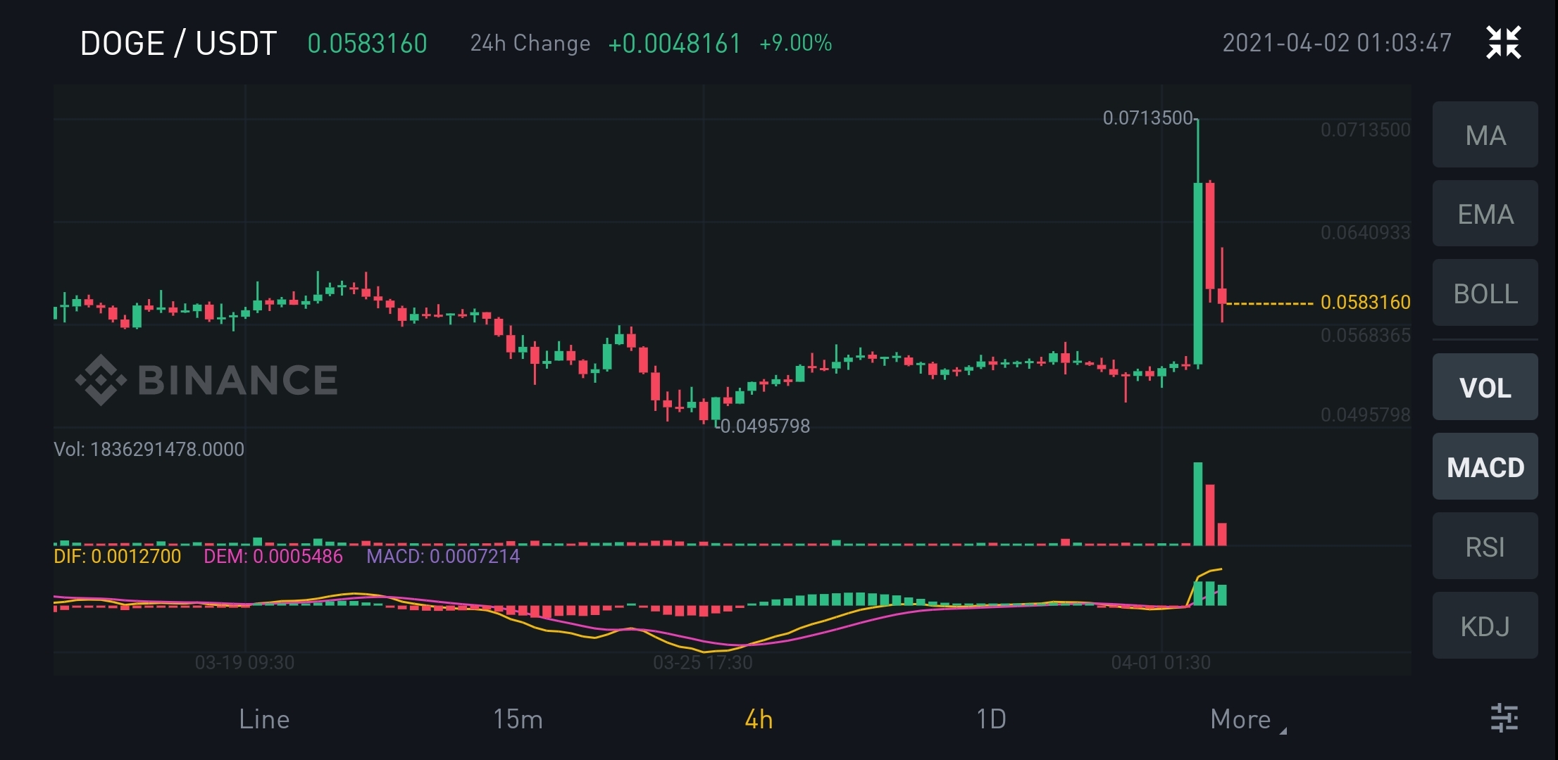Screen dimensions: 1558x760
Task: Enable the KDJ indicator
Action: click(x=1485, y=626)
